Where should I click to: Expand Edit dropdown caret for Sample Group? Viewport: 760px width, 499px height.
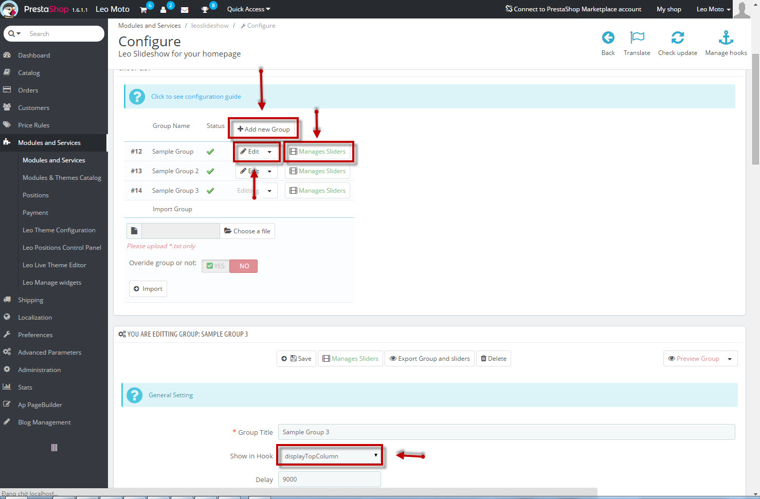pos(269,152)
